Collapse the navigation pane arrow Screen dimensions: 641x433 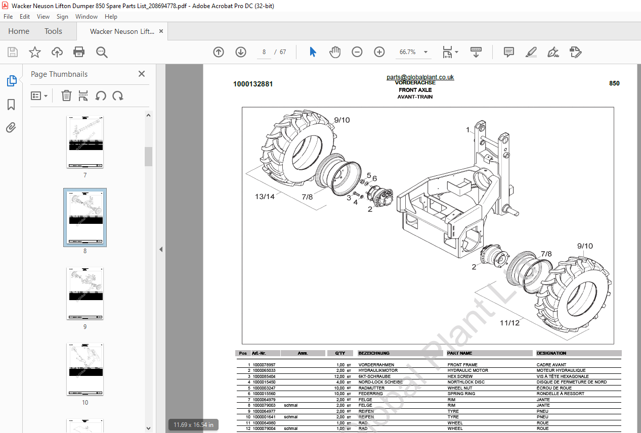[161, 249]
